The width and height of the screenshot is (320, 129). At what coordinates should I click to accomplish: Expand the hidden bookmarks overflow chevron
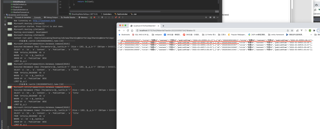pos(311,35)
